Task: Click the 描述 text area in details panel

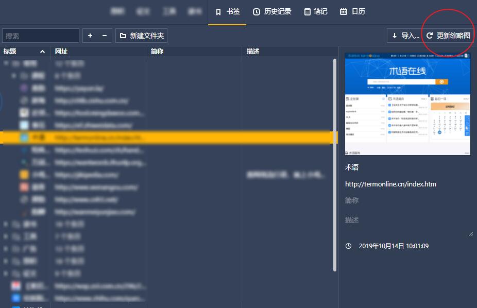Action: pos(407,224)
